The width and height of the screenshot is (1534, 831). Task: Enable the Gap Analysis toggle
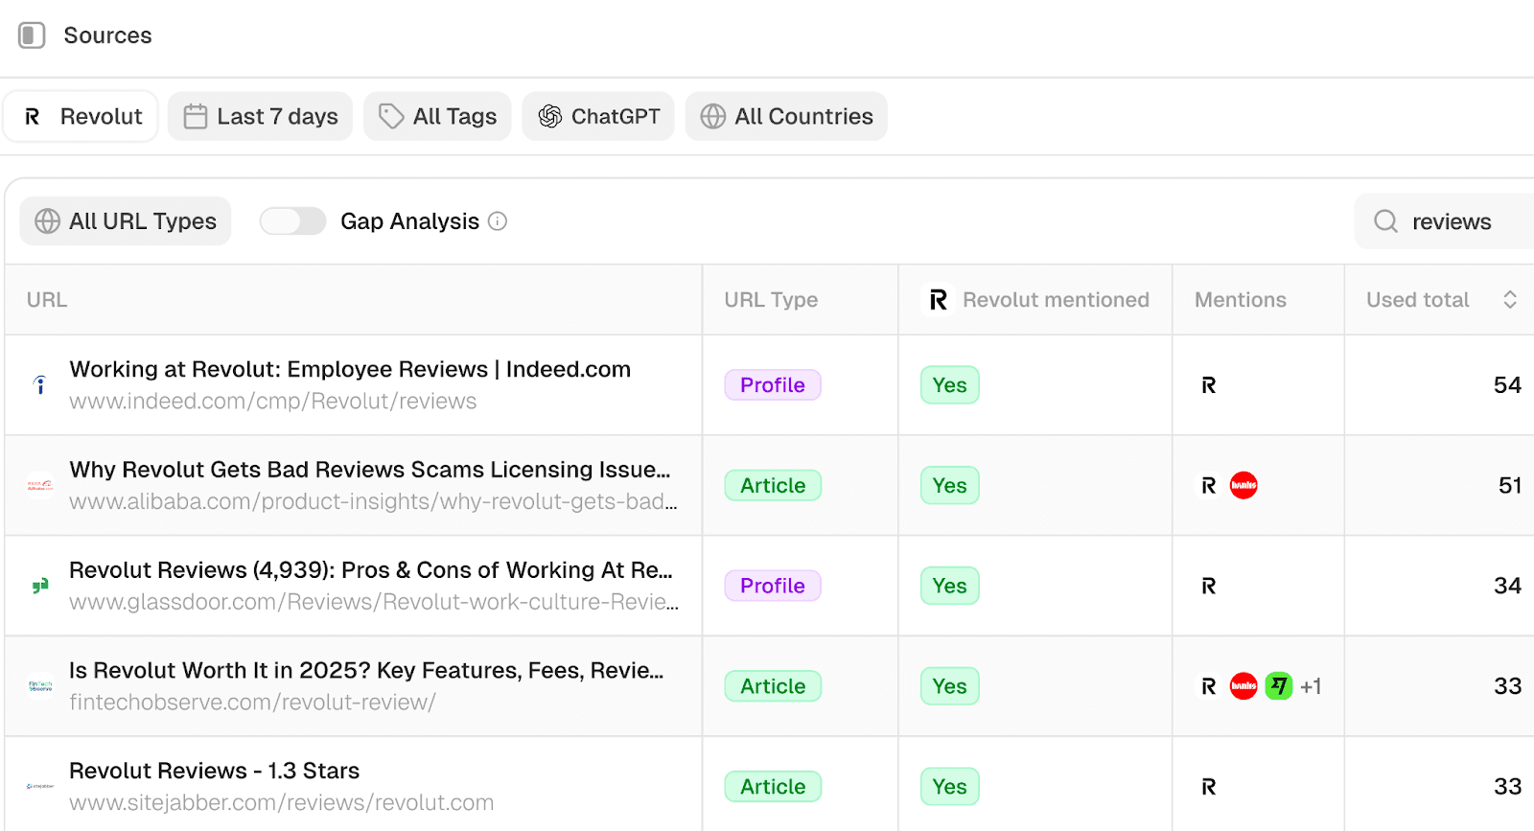click(x=293, y=221)
